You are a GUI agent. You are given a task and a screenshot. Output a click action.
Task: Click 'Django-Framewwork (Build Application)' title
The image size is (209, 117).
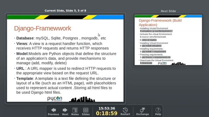160,22
